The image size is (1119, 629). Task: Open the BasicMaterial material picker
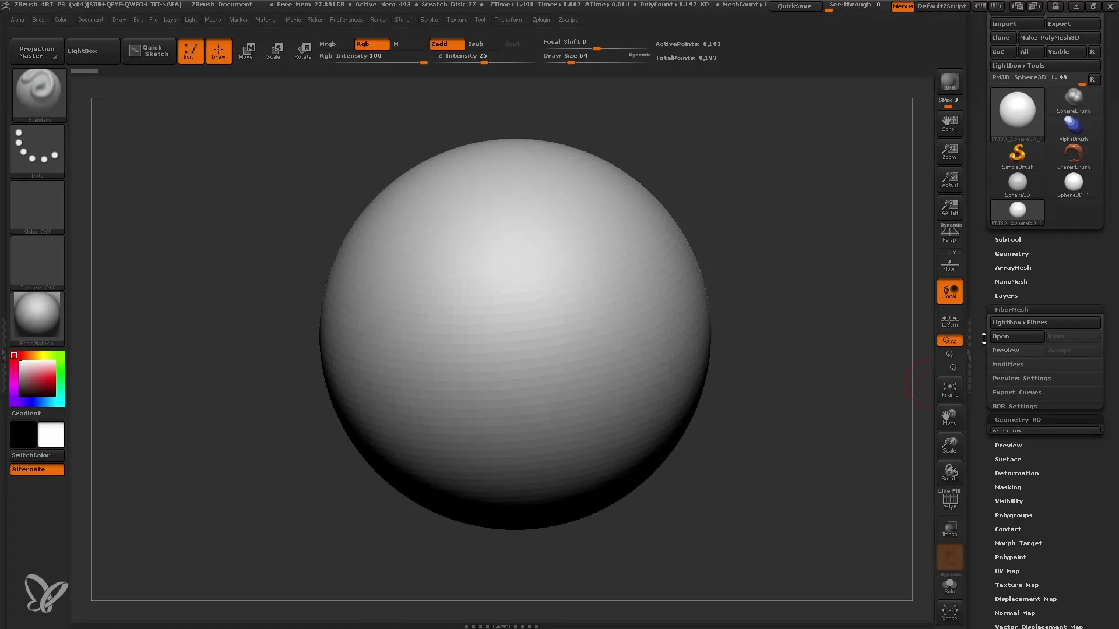(37, 319)
